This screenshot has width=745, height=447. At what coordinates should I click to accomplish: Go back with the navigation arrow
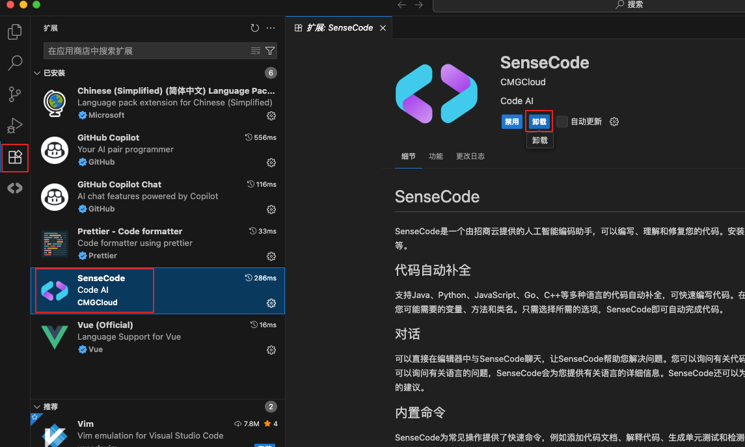coord(401,5)
